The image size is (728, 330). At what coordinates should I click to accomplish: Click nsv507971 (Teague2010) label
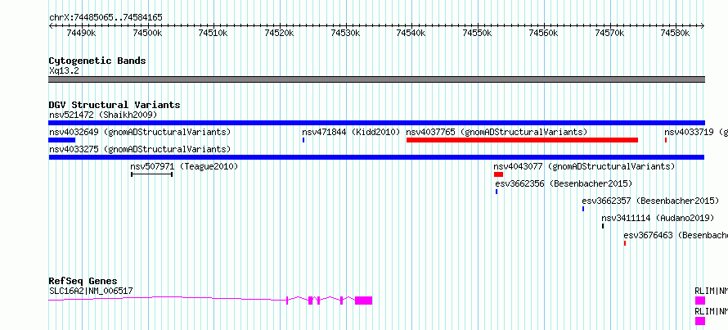[x=184, y=166]
